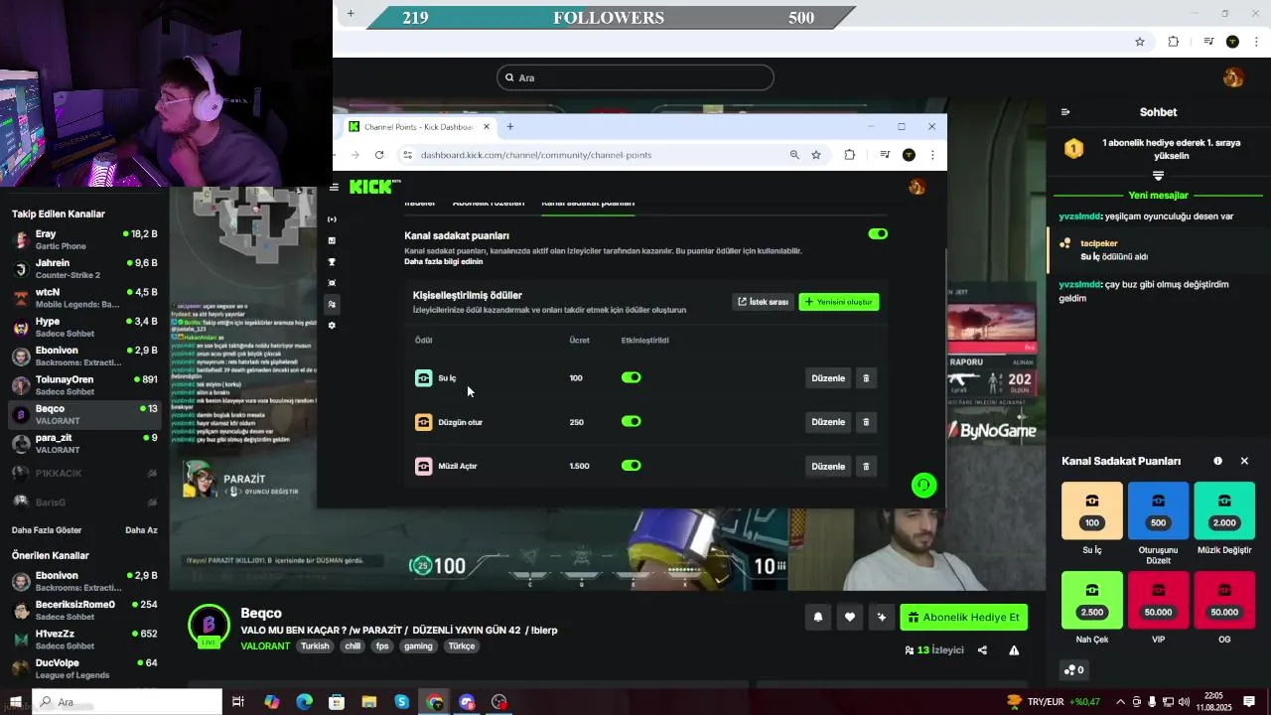Delete the Müzil Açtır reward with trash icon
This screenshot has width=1271, height=715.
pyautogui.click(x=866, y=467)
